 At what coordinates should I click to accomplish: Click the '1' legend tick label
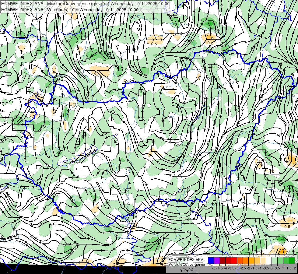click(x=283, y=268)
